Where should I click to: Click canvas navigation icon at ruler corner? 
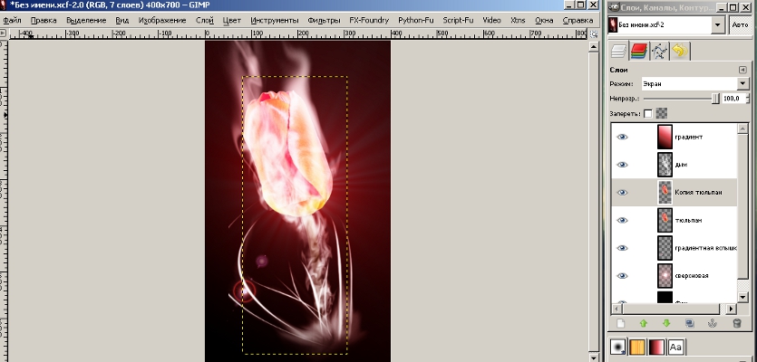595,33
